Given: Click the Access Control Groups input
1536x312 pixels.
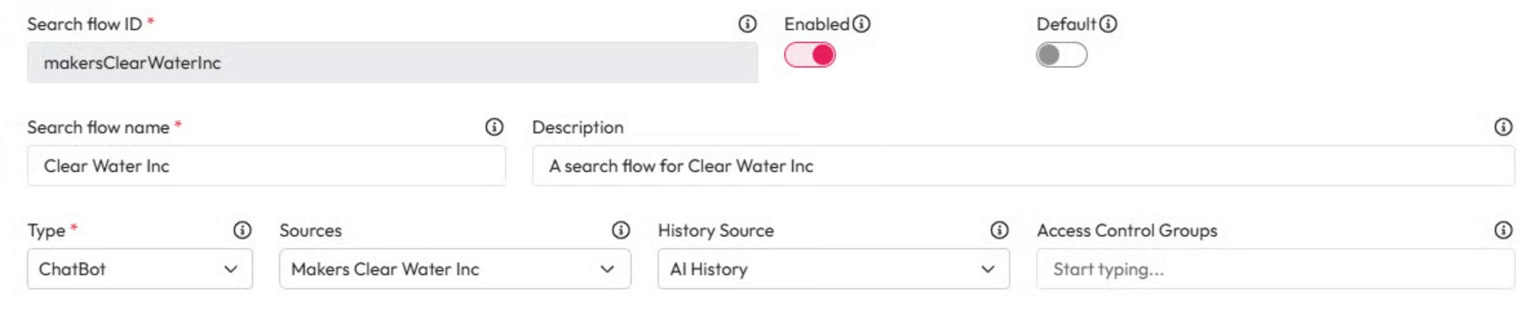Looking at the screenshot, I should click(1275, 269).
